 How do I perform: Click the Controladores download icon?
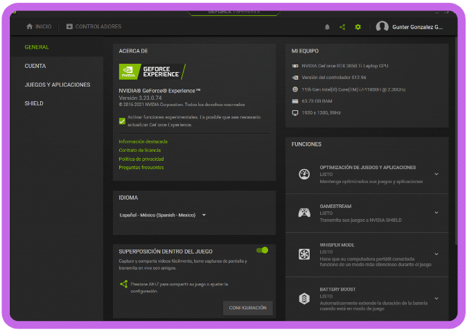[69, 26]
